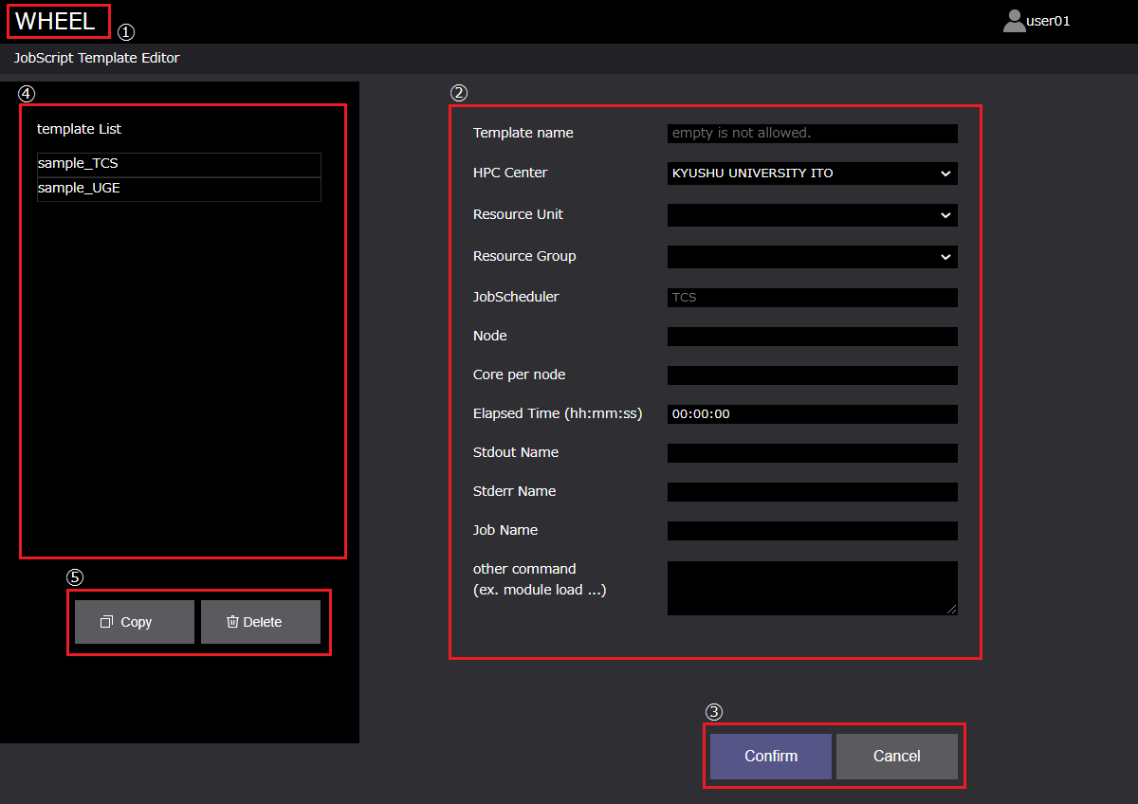Viewport: 1138px width, 804px height.
Task: Focus the Node input field
Action: pyautogui.click(x=812, y=337)
